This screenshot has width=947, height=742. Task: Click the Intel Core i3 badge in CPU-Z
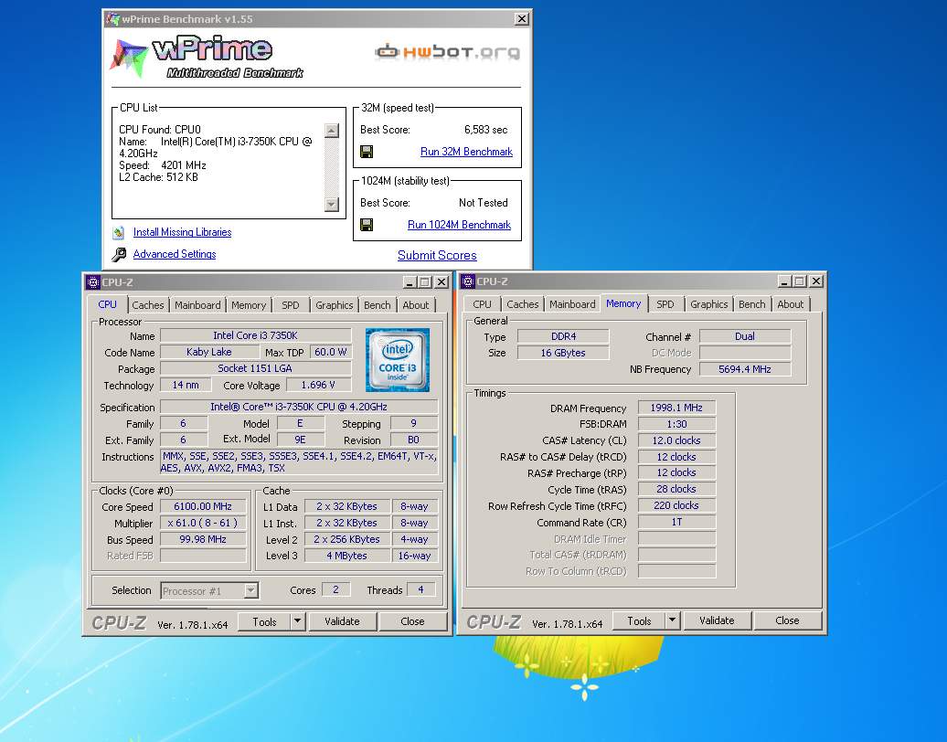[x=398, y=360]
